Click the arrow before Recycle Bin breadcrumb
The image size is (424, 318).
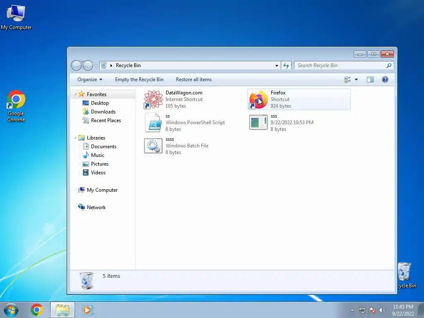111,65
